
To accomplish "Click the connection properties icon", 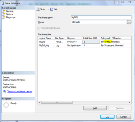I will click(5, 91).
